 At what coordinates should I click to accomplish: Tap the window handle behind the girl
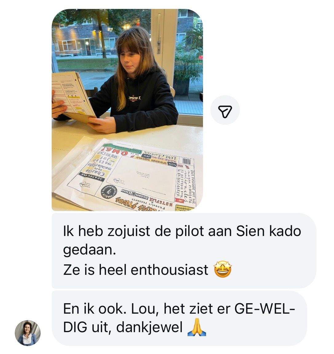pos(159,34)
